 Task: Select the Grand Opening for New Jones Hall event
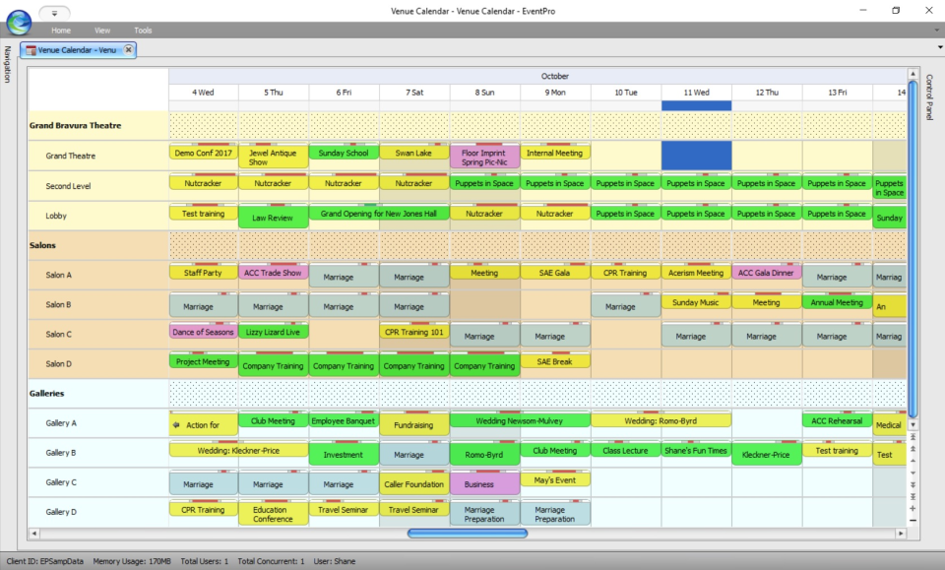click(379, 213)
